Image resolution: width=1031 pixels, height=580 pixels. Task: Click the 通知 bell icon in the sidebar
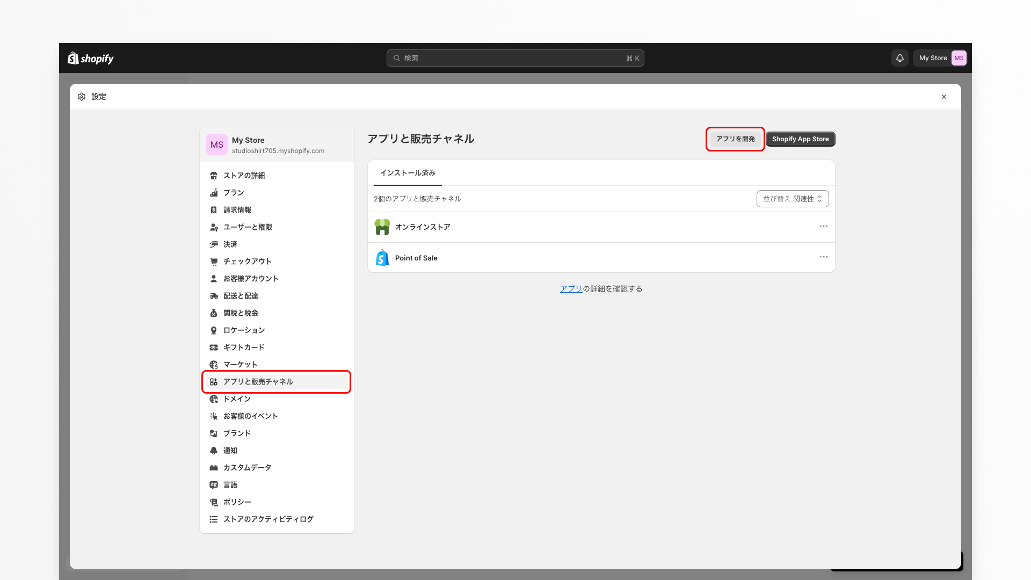click(214, 451)
